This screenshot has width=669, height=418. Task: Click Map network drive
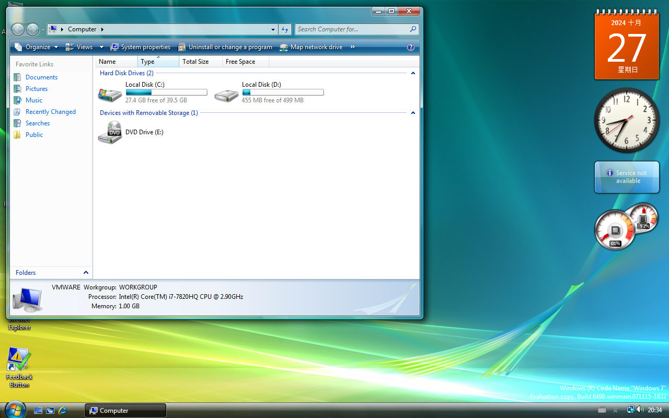click(311, 47)
